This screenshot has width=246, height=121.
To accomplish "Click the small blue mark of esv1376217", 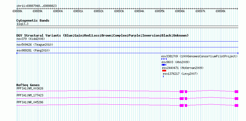I will pyautogui.click(x=163, y=76).
